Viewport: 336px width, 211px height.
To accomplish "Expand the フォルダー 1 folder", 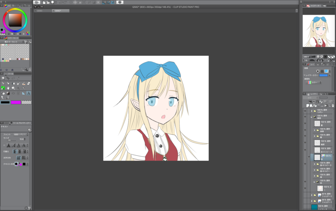I will pos(312,201).
